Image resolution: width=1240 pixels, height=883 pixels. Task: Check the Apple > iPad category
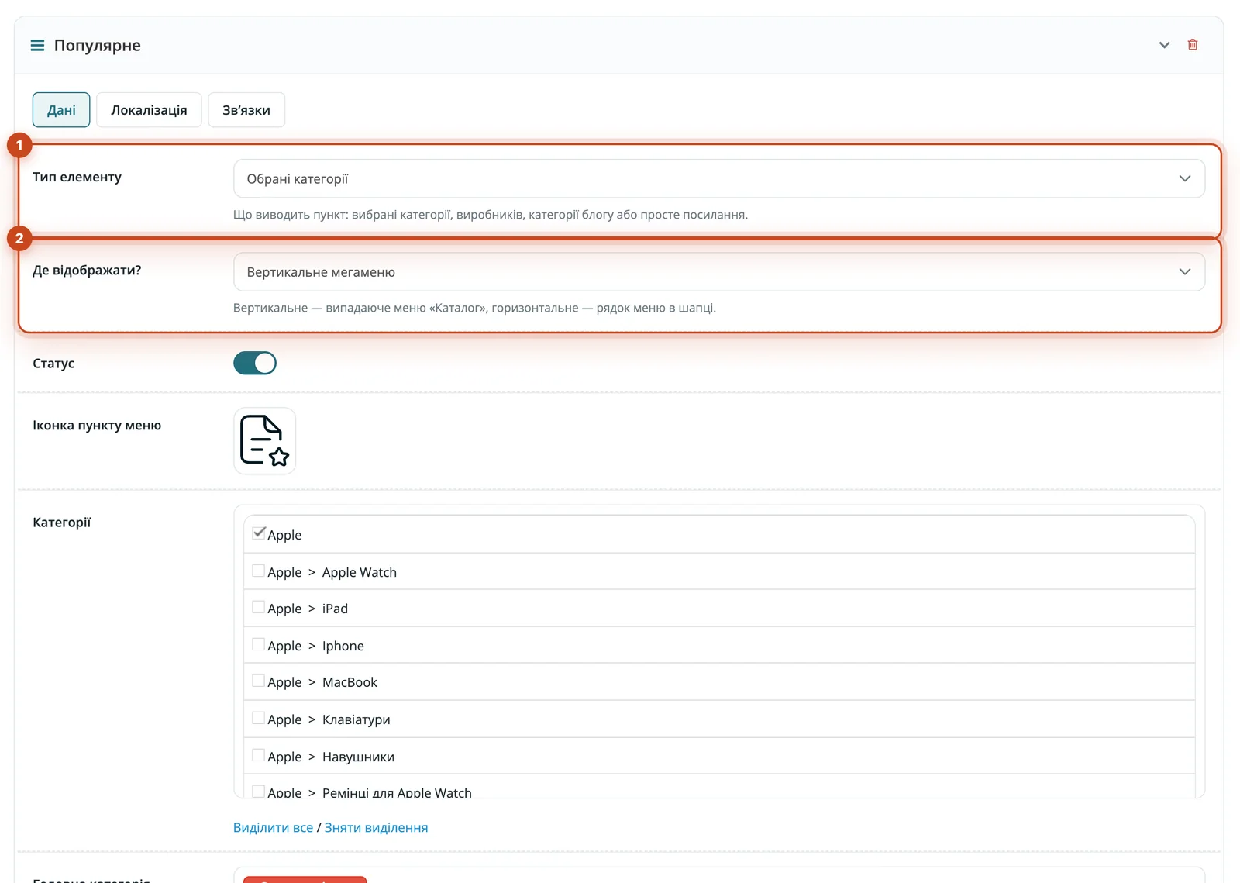click(259, 607)
